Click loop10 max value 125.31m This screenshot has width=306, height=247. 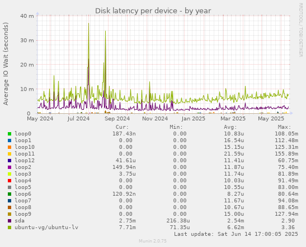pos(286,147)
